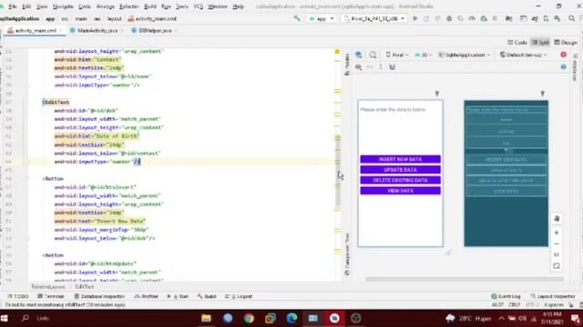This screenshot has width=583, height=327.
Task: Start debugging with the bug icon
Action: [449, 18]
